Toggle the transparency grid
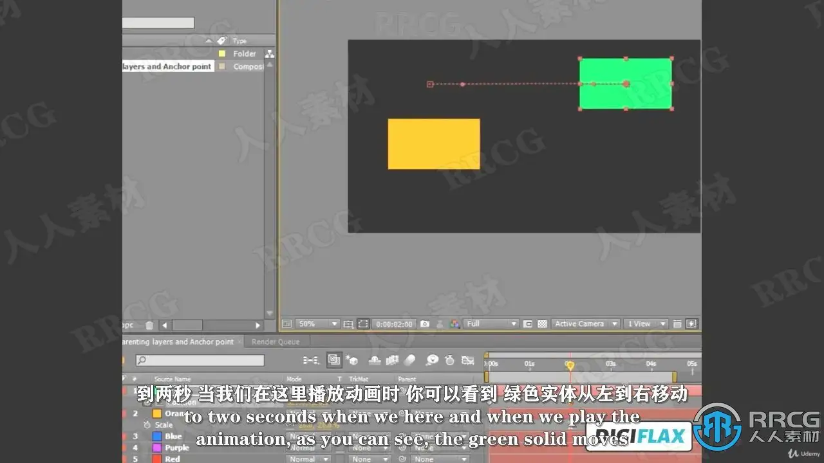The height and width of the screenshot is (463, 824). [542, 324]
